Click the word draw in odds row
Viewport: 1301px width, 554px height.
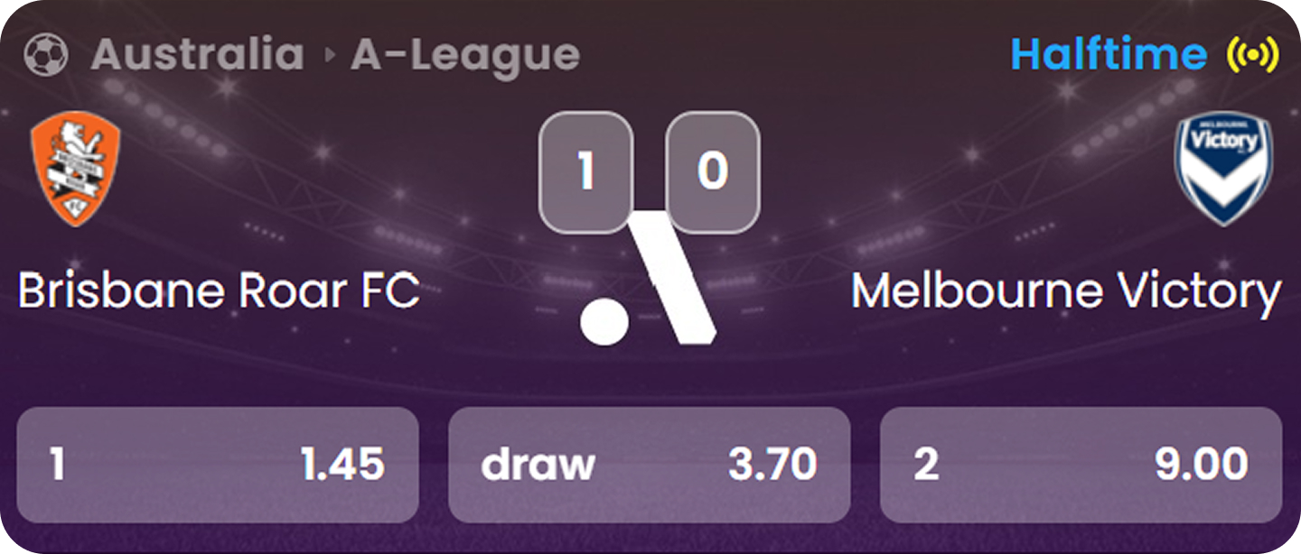[538, 465]
